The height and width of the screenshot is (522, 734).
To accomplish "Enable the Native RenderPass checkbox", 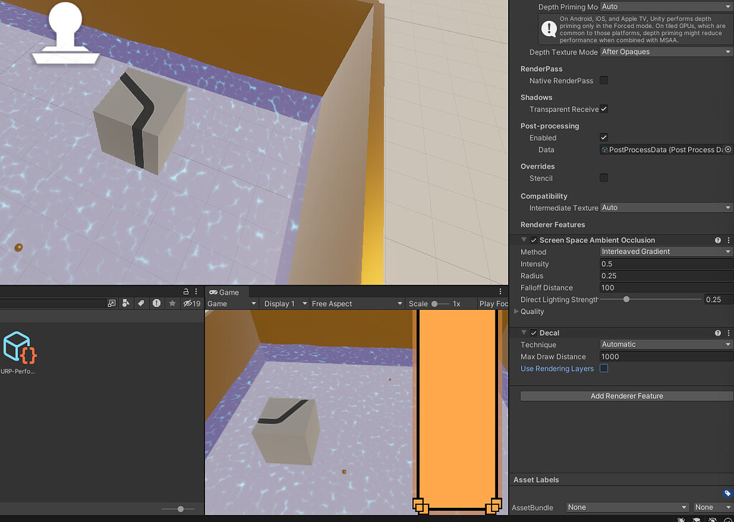I will pos(604,80).
